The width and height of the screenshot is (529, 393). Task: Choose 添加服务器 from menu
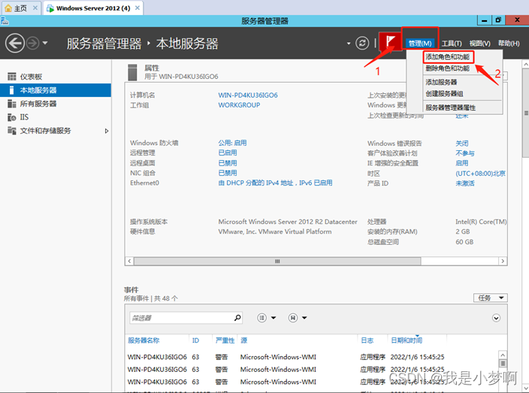(x=441, y=82)
